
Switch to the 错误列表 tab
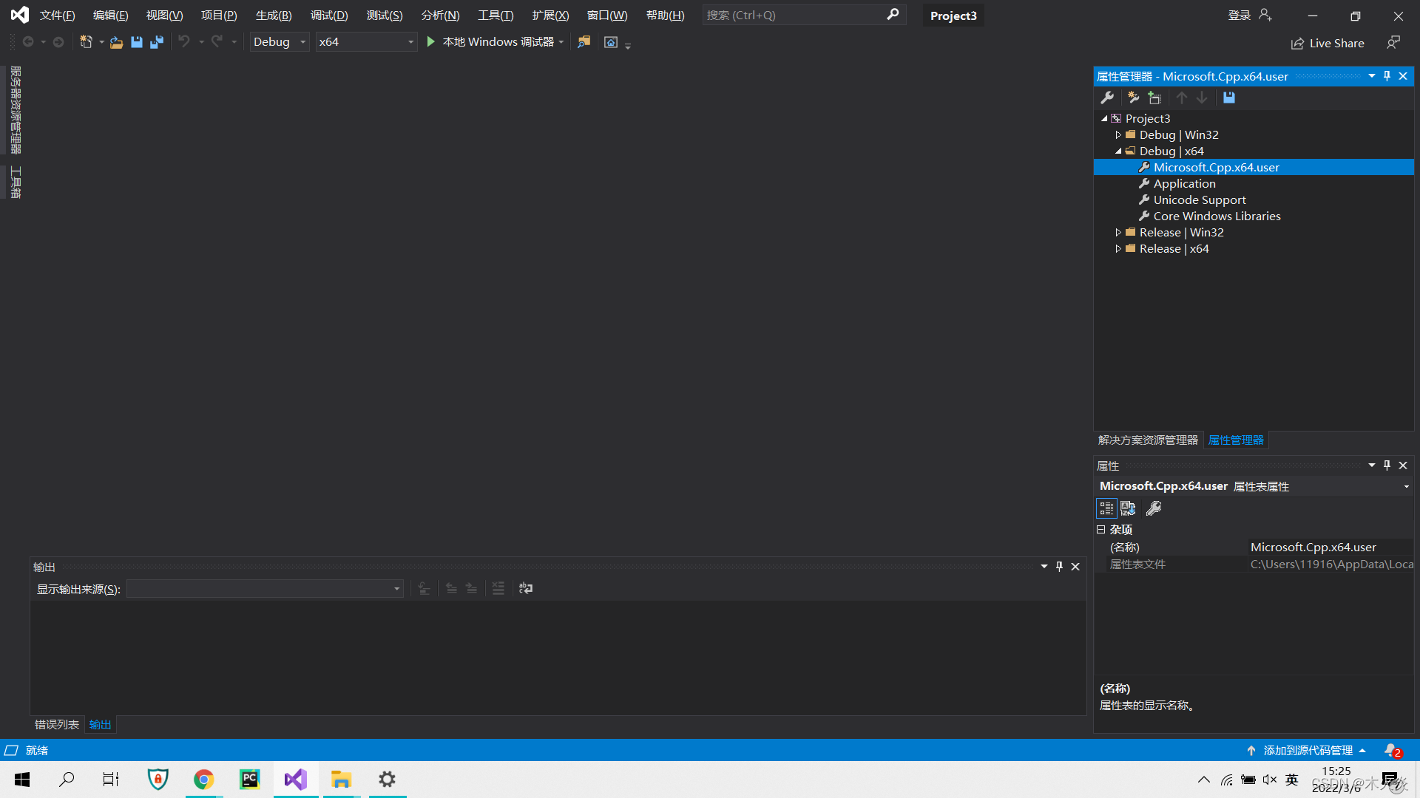pos(57,724)
